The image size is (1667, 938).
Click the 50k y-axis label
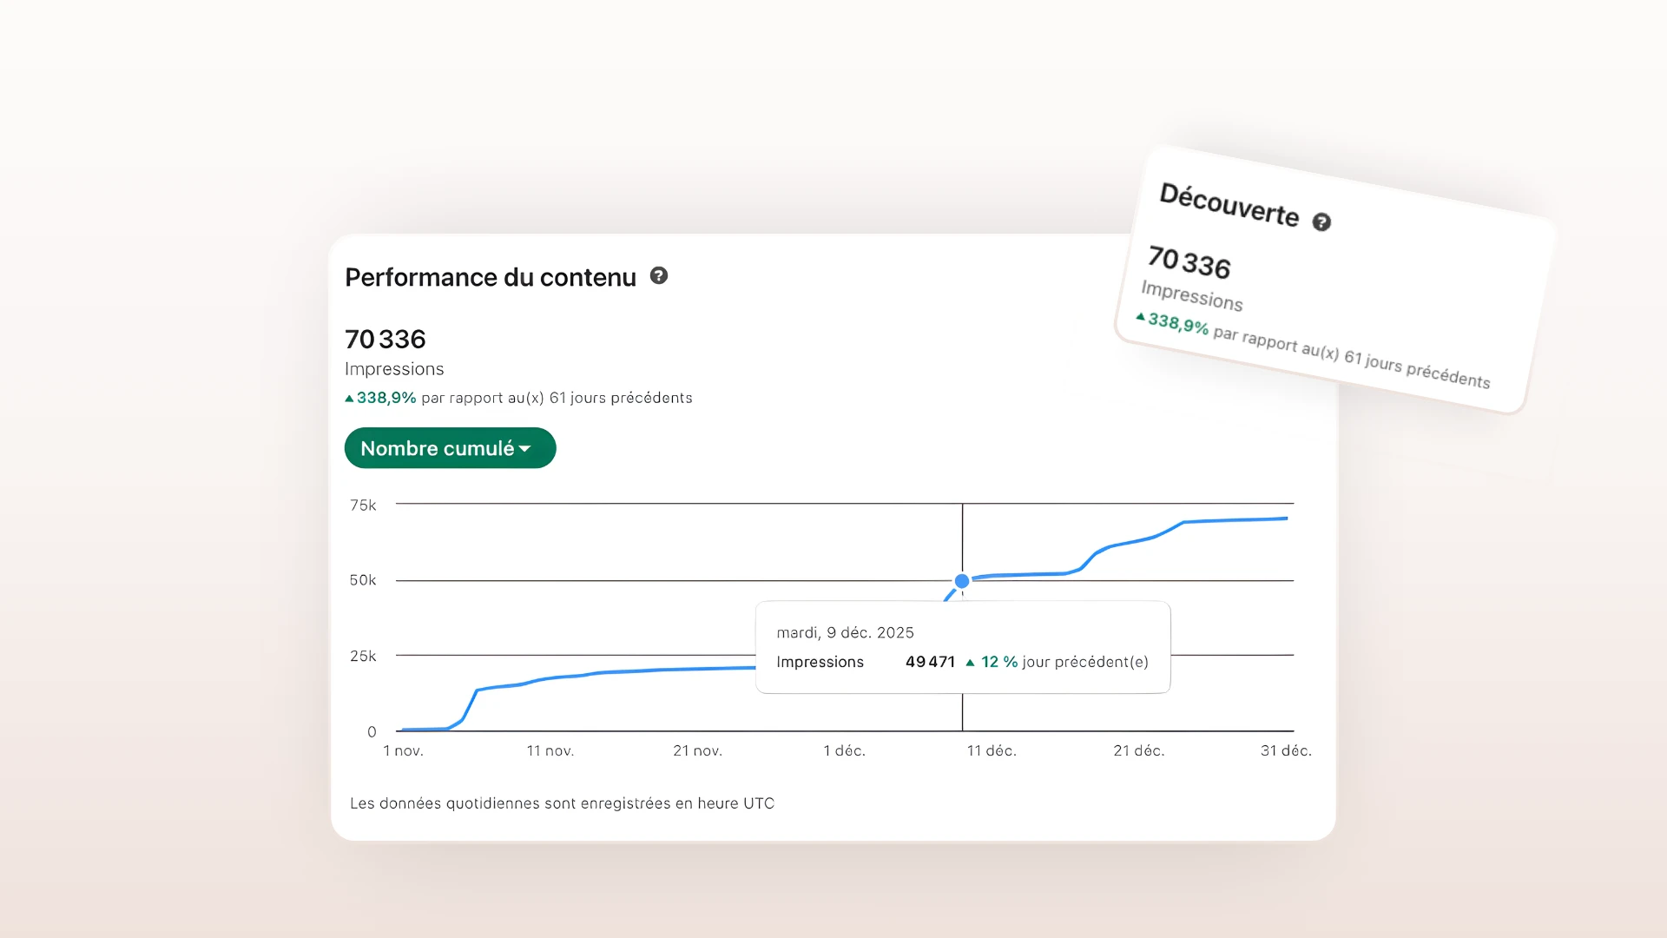363,580
